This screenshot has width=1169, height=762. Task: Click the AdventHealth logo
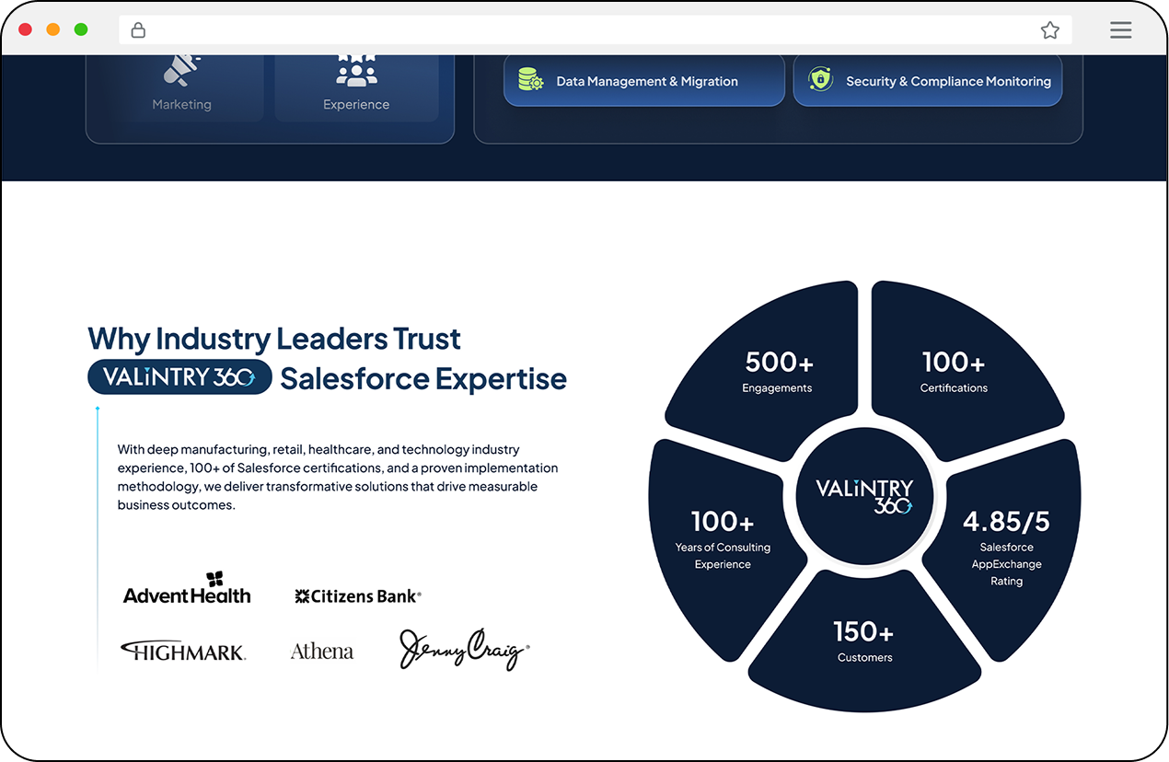[x=187, y=587]
